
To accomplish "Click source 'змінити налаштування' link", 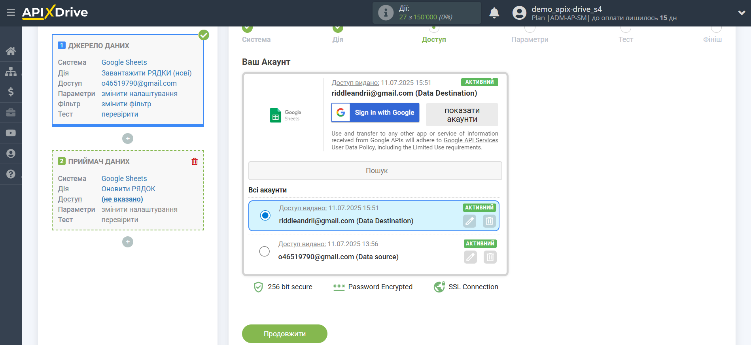I will click(x=140, y=94).
